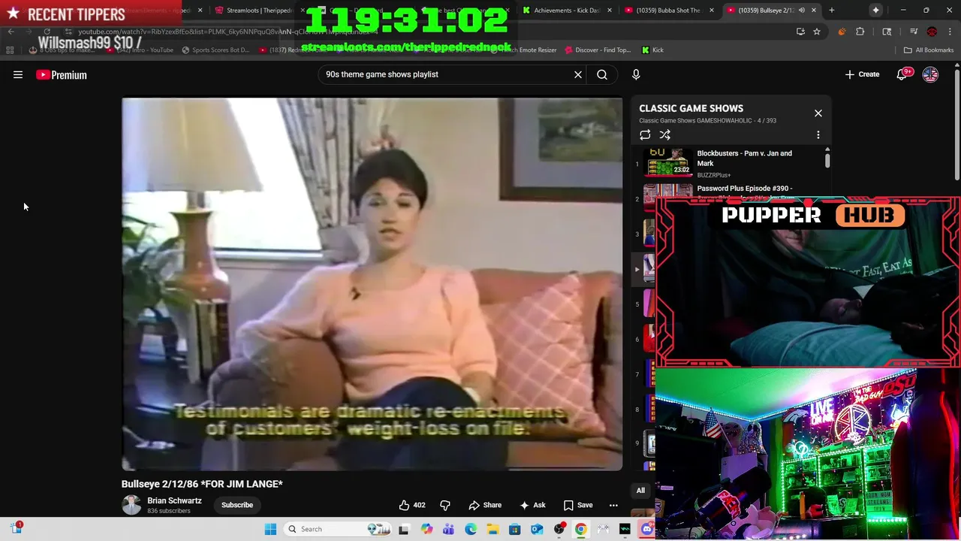Go to the YouTube Premium home logo
961x541 pixels.
click(x=62, y=74)
